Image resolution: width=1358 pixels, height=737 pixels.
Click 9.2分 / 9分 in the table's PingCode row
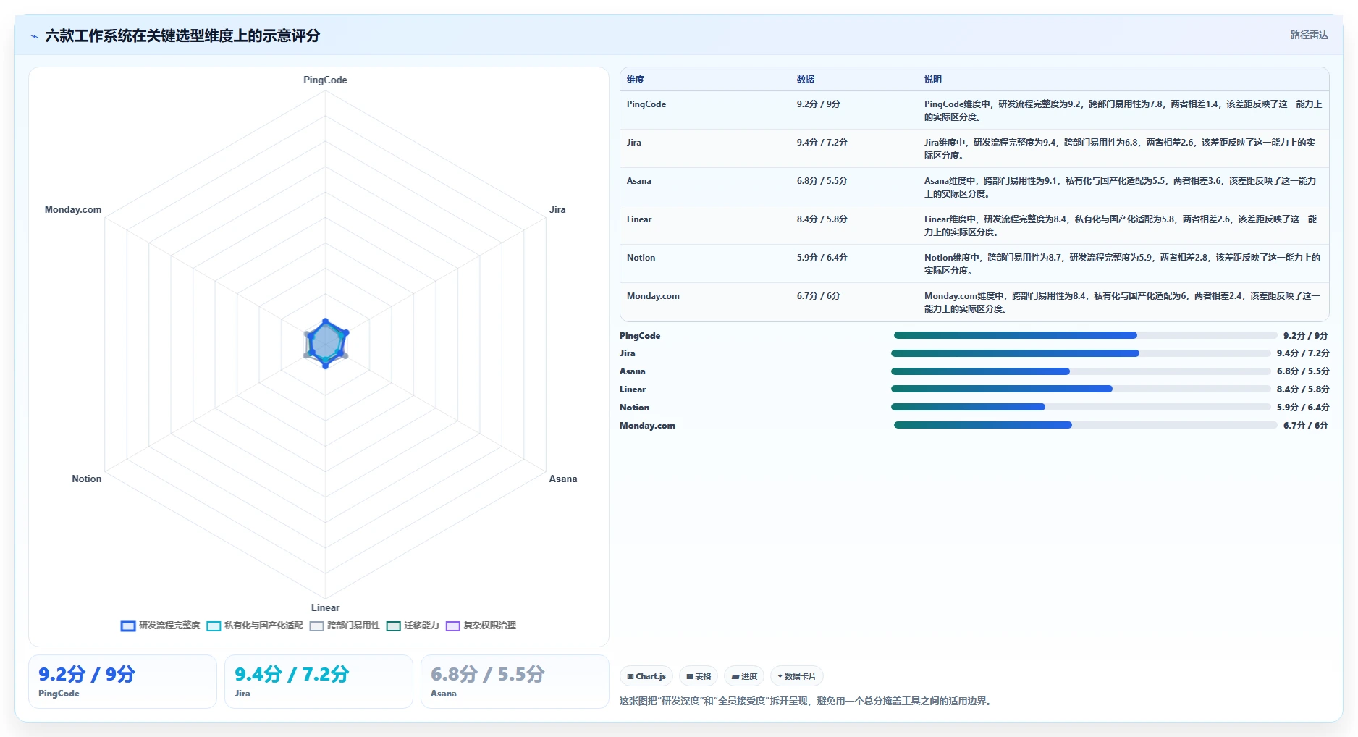point(819,104)
